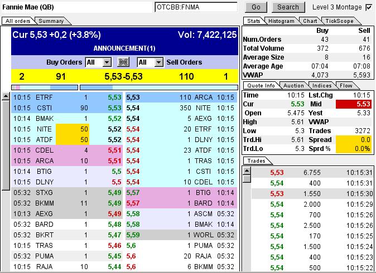
Task: Select the ATDF buy order of 50
Action: click(67, 140)
